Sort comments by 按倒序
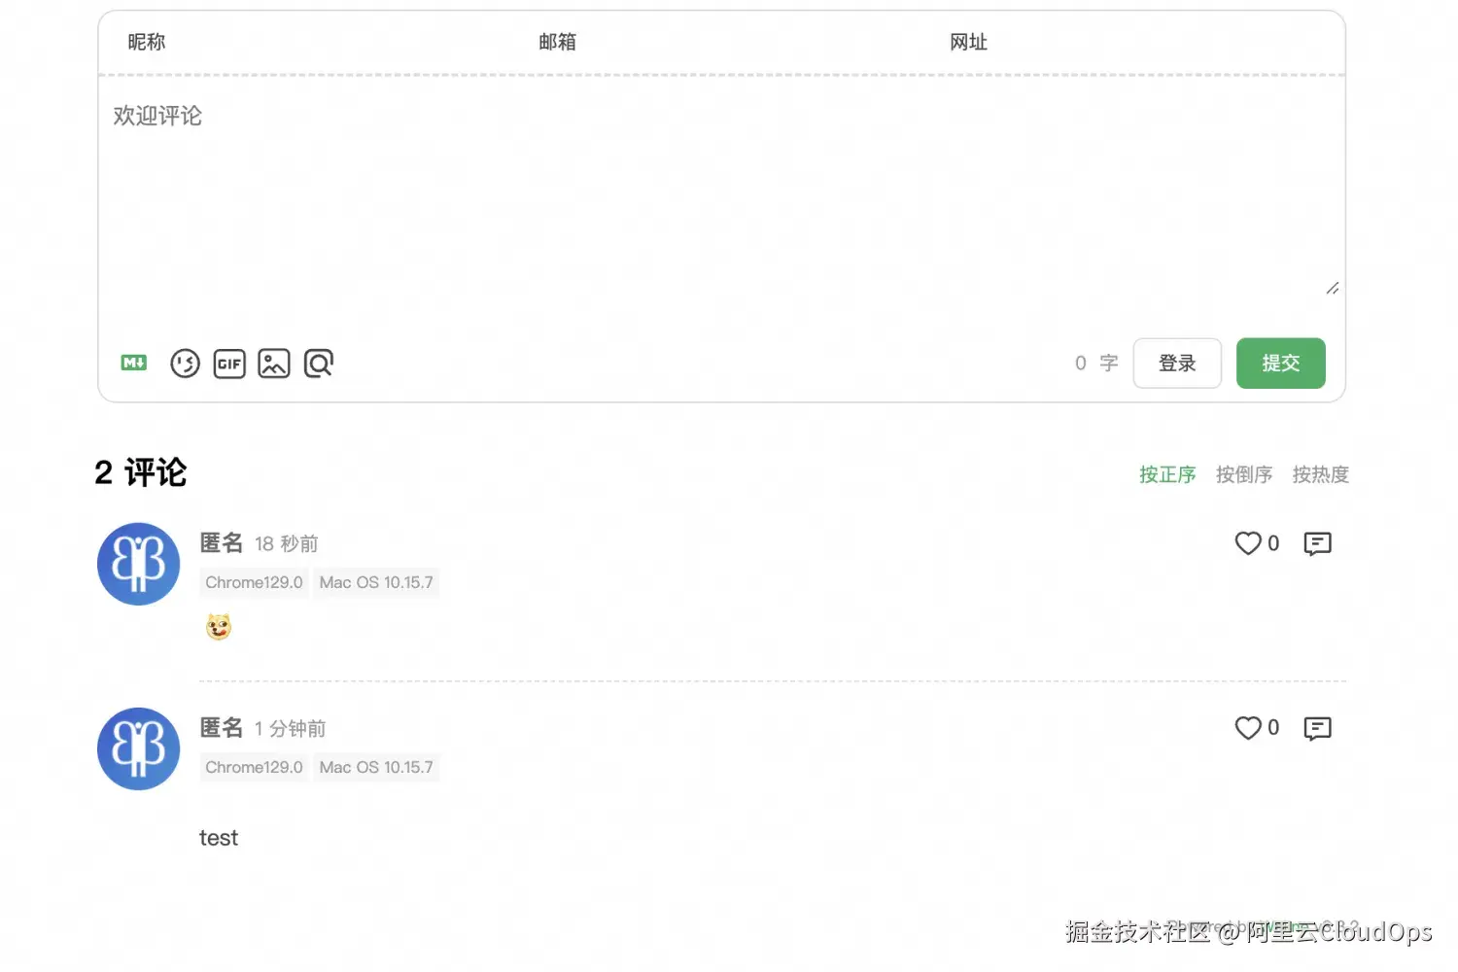The height and width of the screenshot is (972, 1458). click(1244, 474)
